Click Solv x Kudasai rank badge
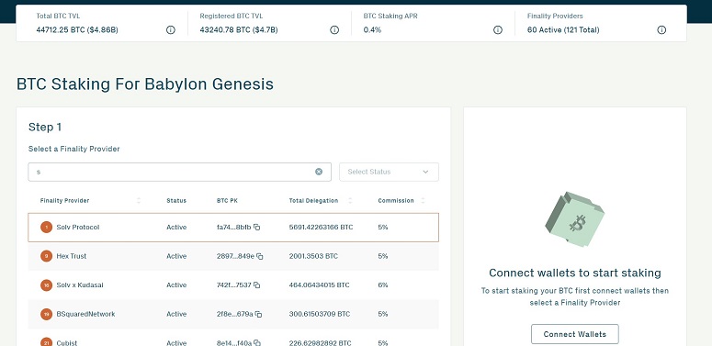Image resolution: width=712 pixels, height=346 pixels. pyautogui.click(x=46, y=285)
